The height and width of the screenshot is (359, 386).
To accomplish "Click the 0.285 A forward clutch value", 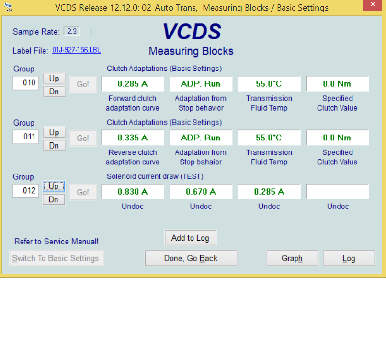I will (133, 84).
